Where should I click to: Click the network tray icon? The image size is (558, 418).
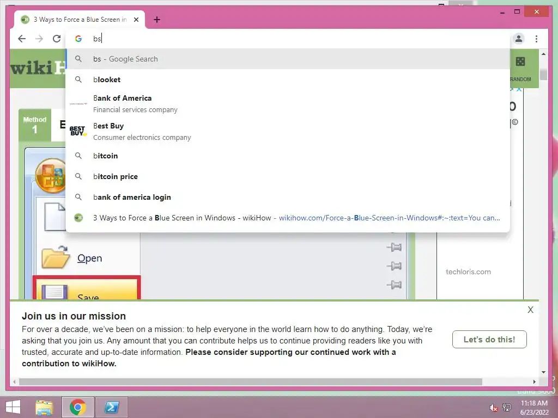507,407
